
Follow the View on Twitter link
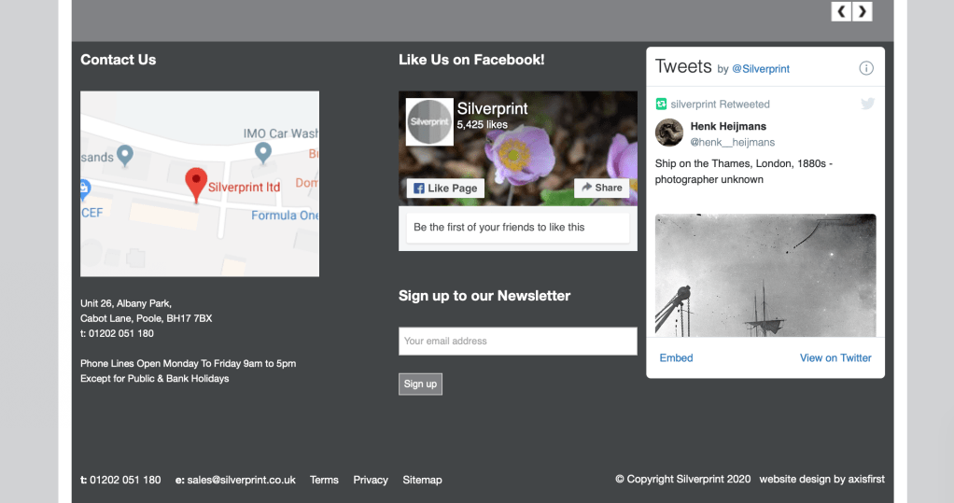click(x=835, y=357)
